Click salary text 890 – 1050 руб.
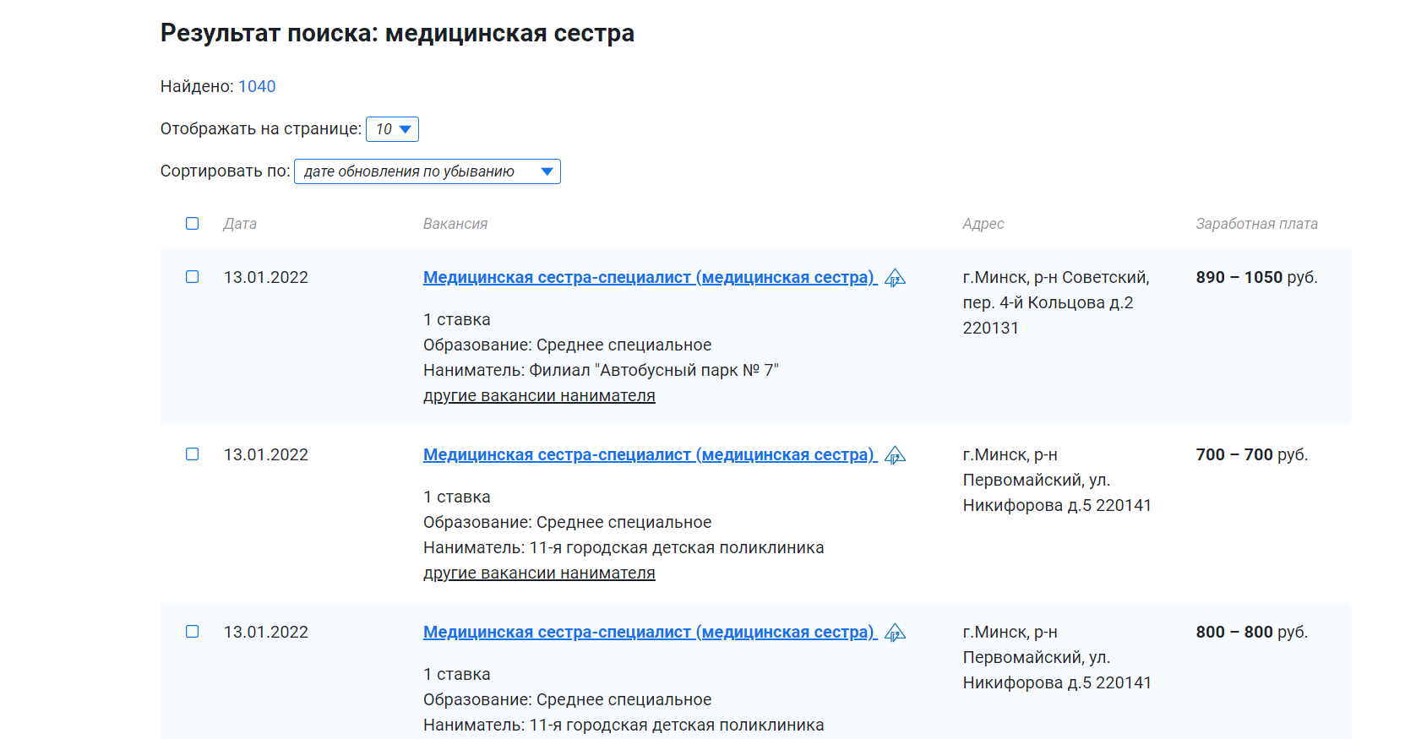 pyautogui.click(x=1256, y=277)
